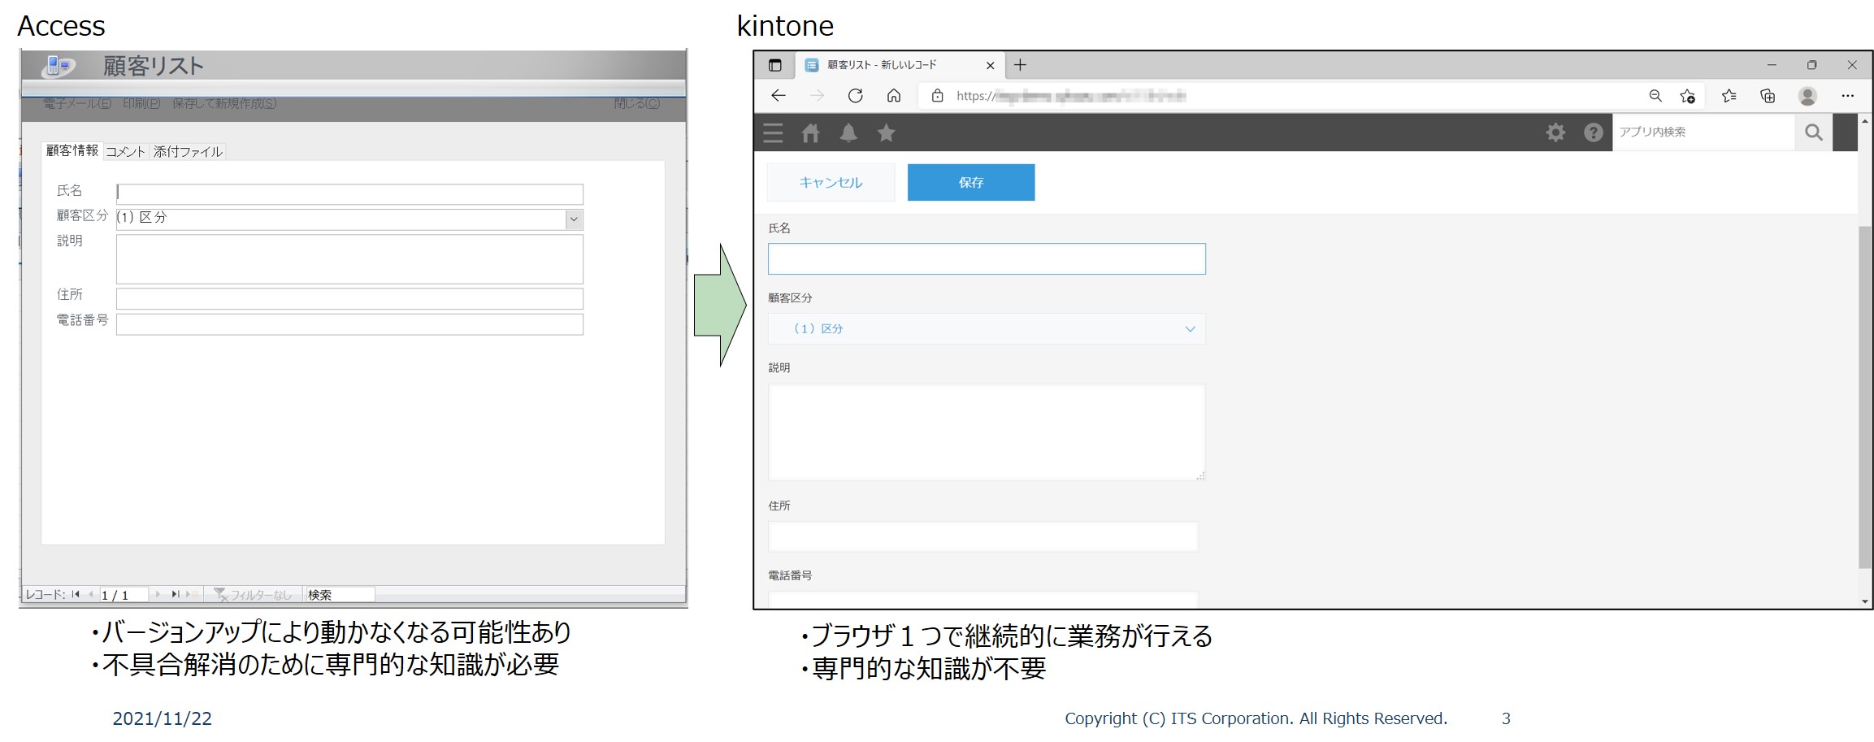Viewport: 1874px width, 742px height.
Task: Close the 顧客リスト browser tab
Action: click(x=990, y=65)
